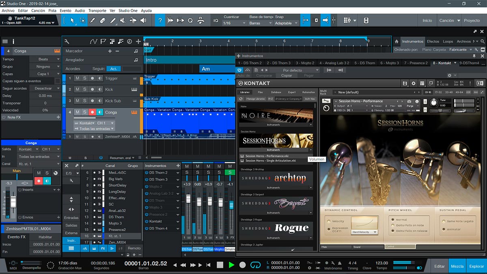Activate the Listen speaker tool
Image resolution: width=487 pixels, height=274 pixels.
click(144, 20)
